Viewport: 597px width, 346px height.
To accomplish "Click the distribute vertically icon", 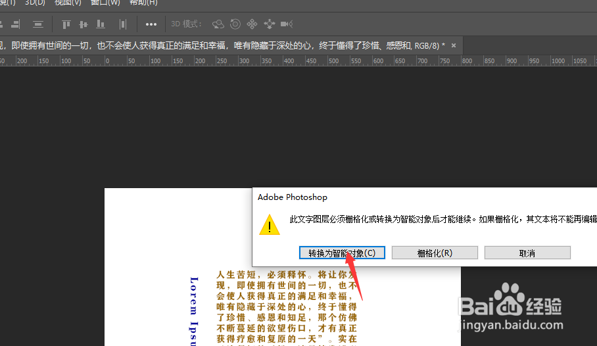I will [37, 24].
